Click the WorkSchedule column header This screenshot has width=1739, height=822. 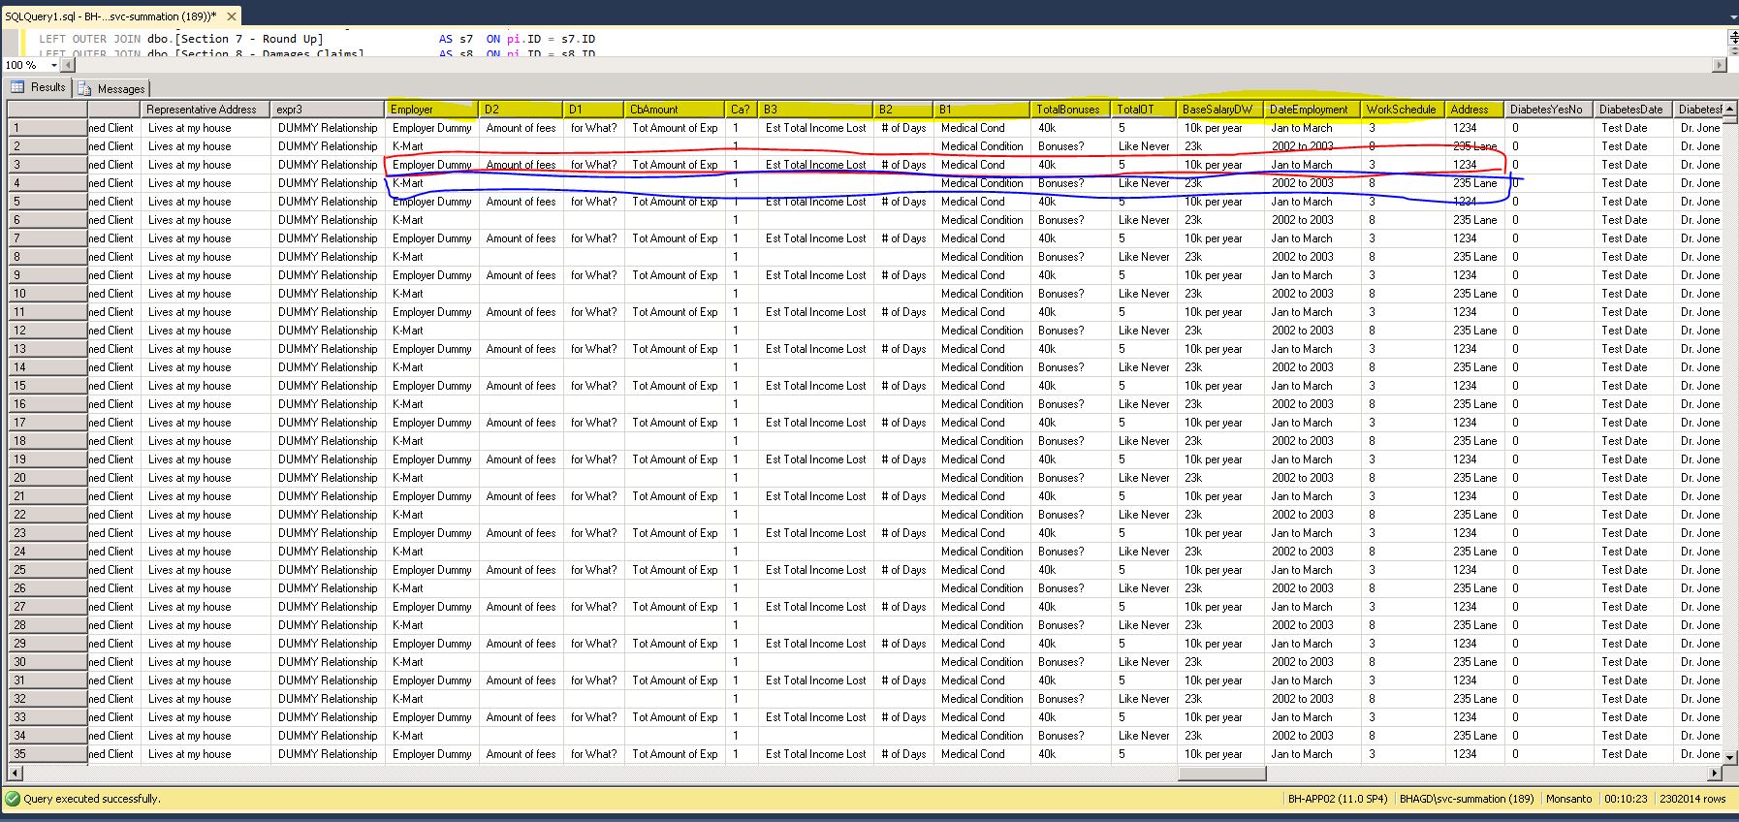1402,110
